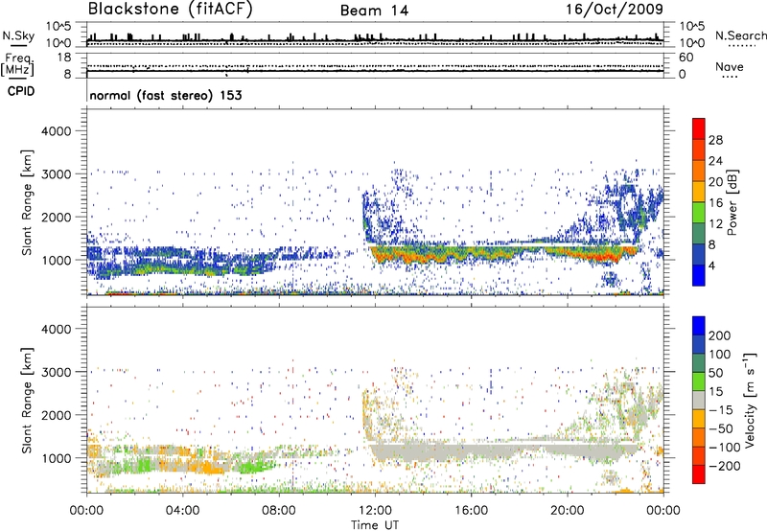Click the 'Freq. [MHz]' axis label
The height and width of the screenshot is (531, 767).
point(18,65)
